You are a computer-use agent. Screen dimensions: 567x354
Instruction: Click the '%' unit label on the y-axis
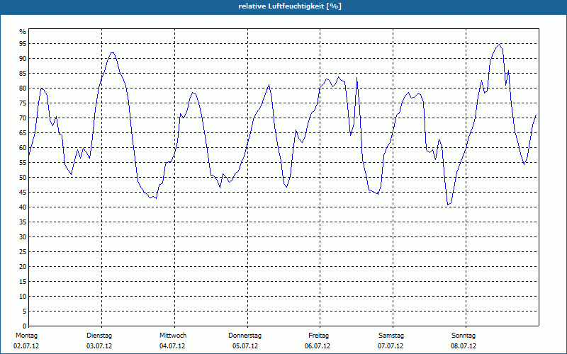point(23,32)
